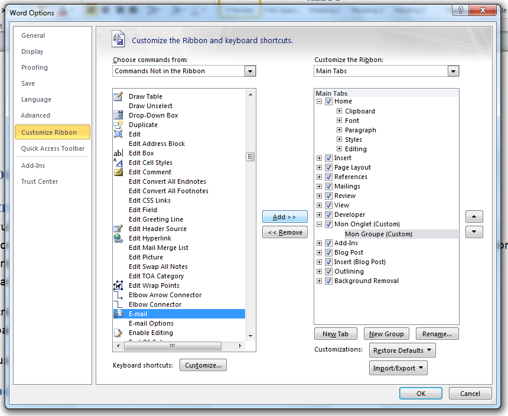
Task: Click the New Group button
Action: click(x=386, y=334)
